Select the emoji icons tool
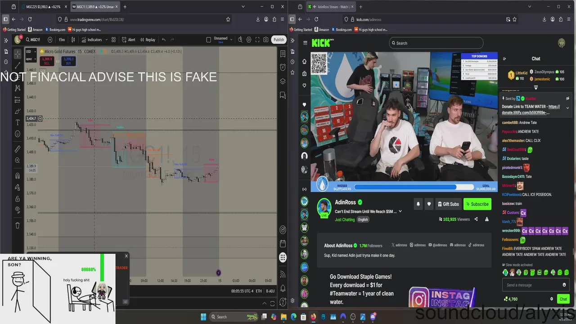Image resolution: width=576 pixels, height=324 pixels. point(18,134)
